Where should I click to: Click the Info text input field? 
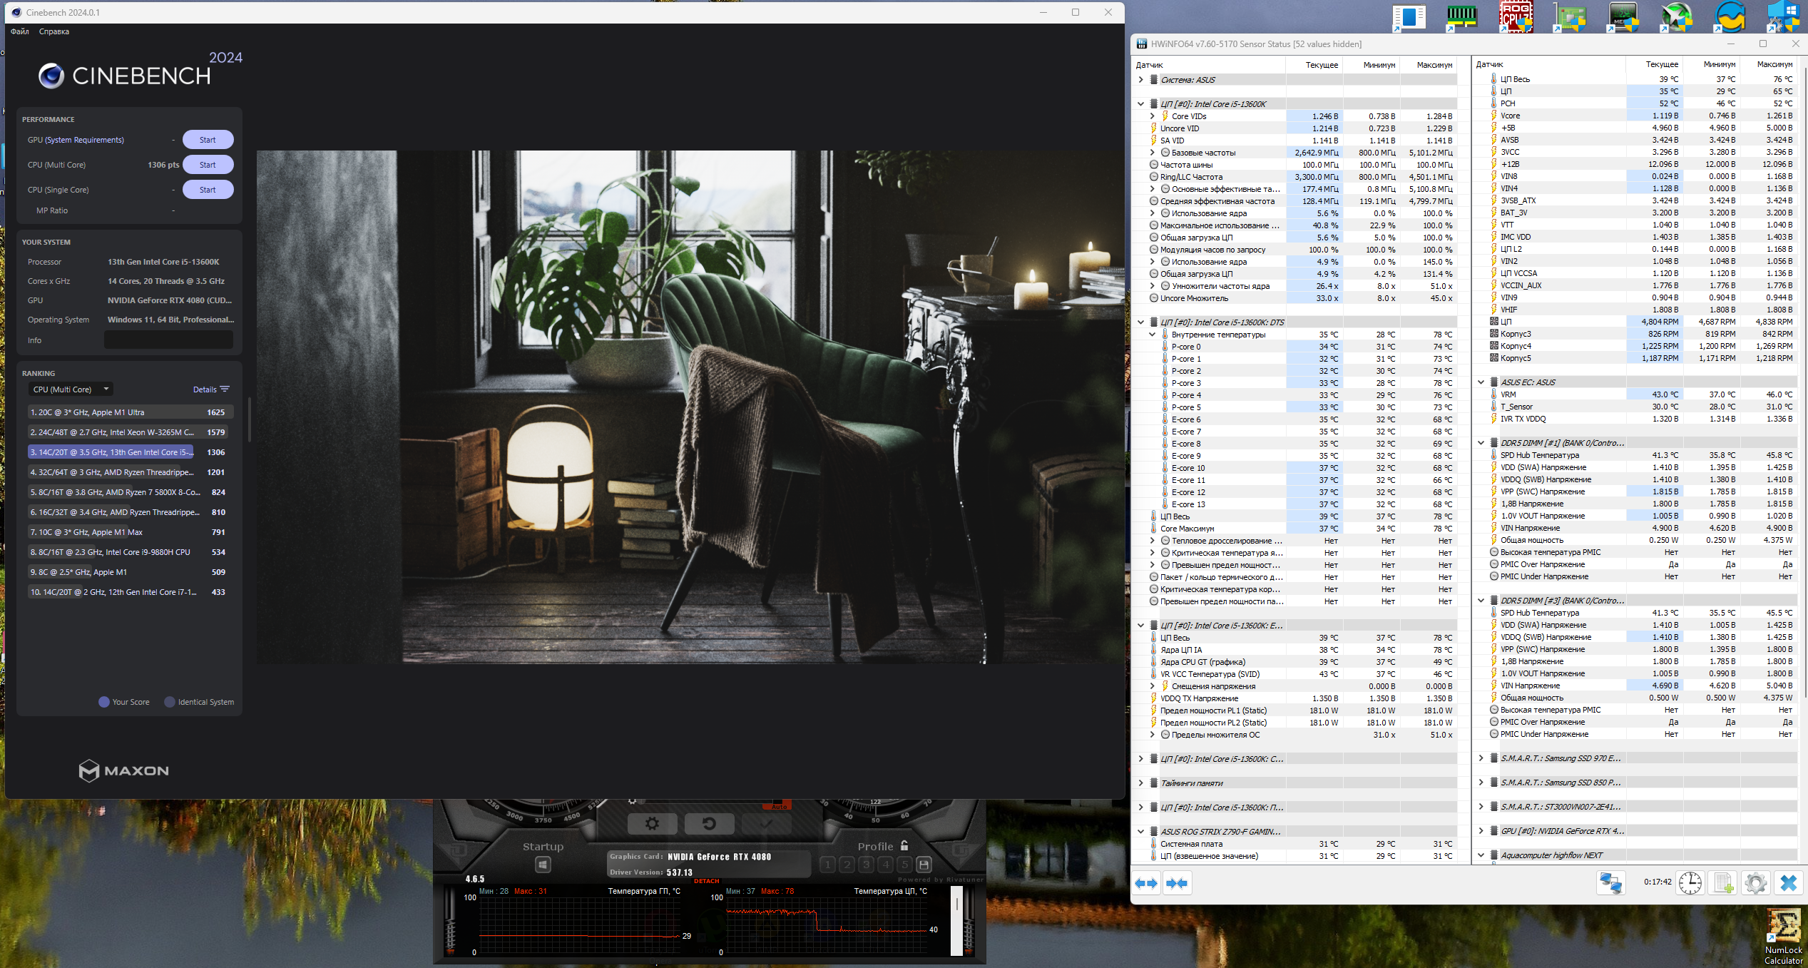pos(168,340)
